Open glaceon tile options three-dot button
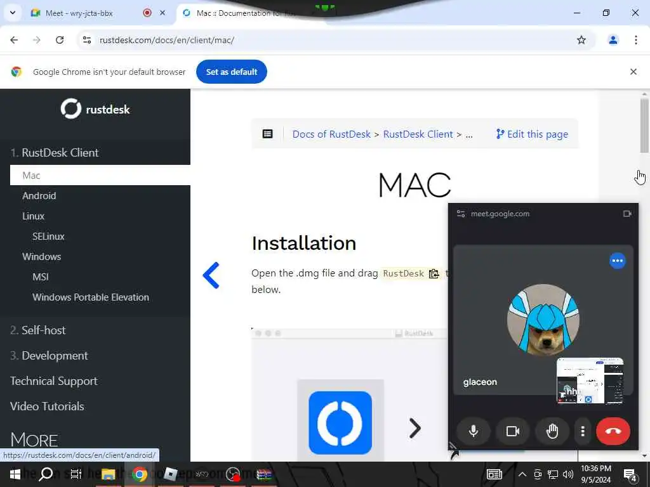Viewport: 650px width, 487px height. [617, 261]
